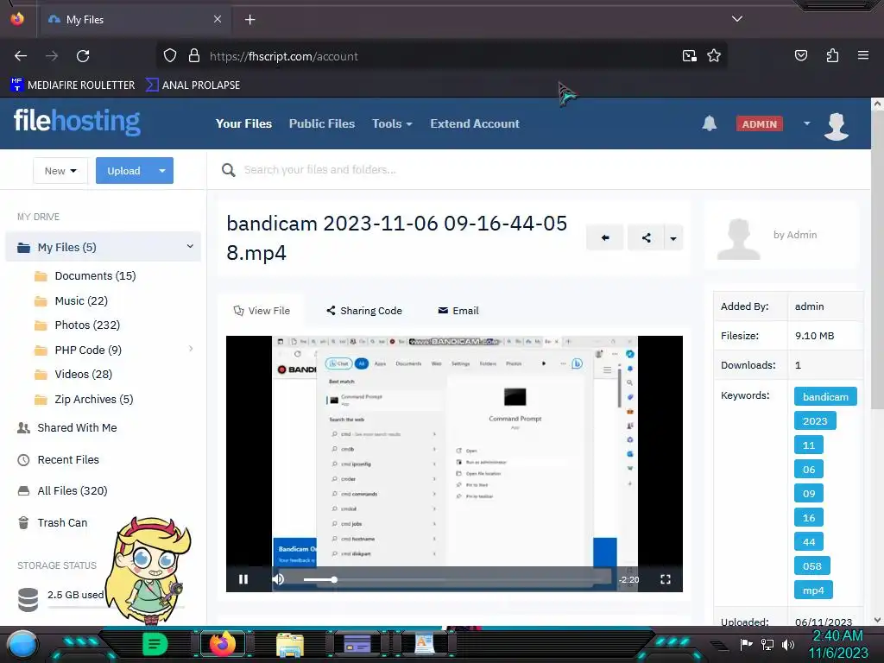Click the green notes taskbar app

tap(155, 644)
